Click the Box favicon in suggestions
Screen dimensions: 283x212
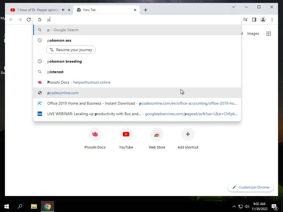point(40,114)
